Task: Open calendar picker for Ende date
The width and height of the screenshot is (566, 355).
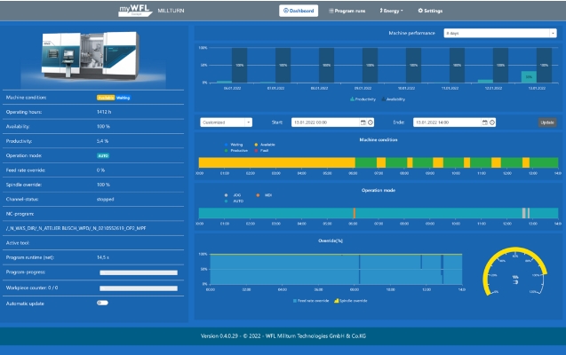Action: 484,122
